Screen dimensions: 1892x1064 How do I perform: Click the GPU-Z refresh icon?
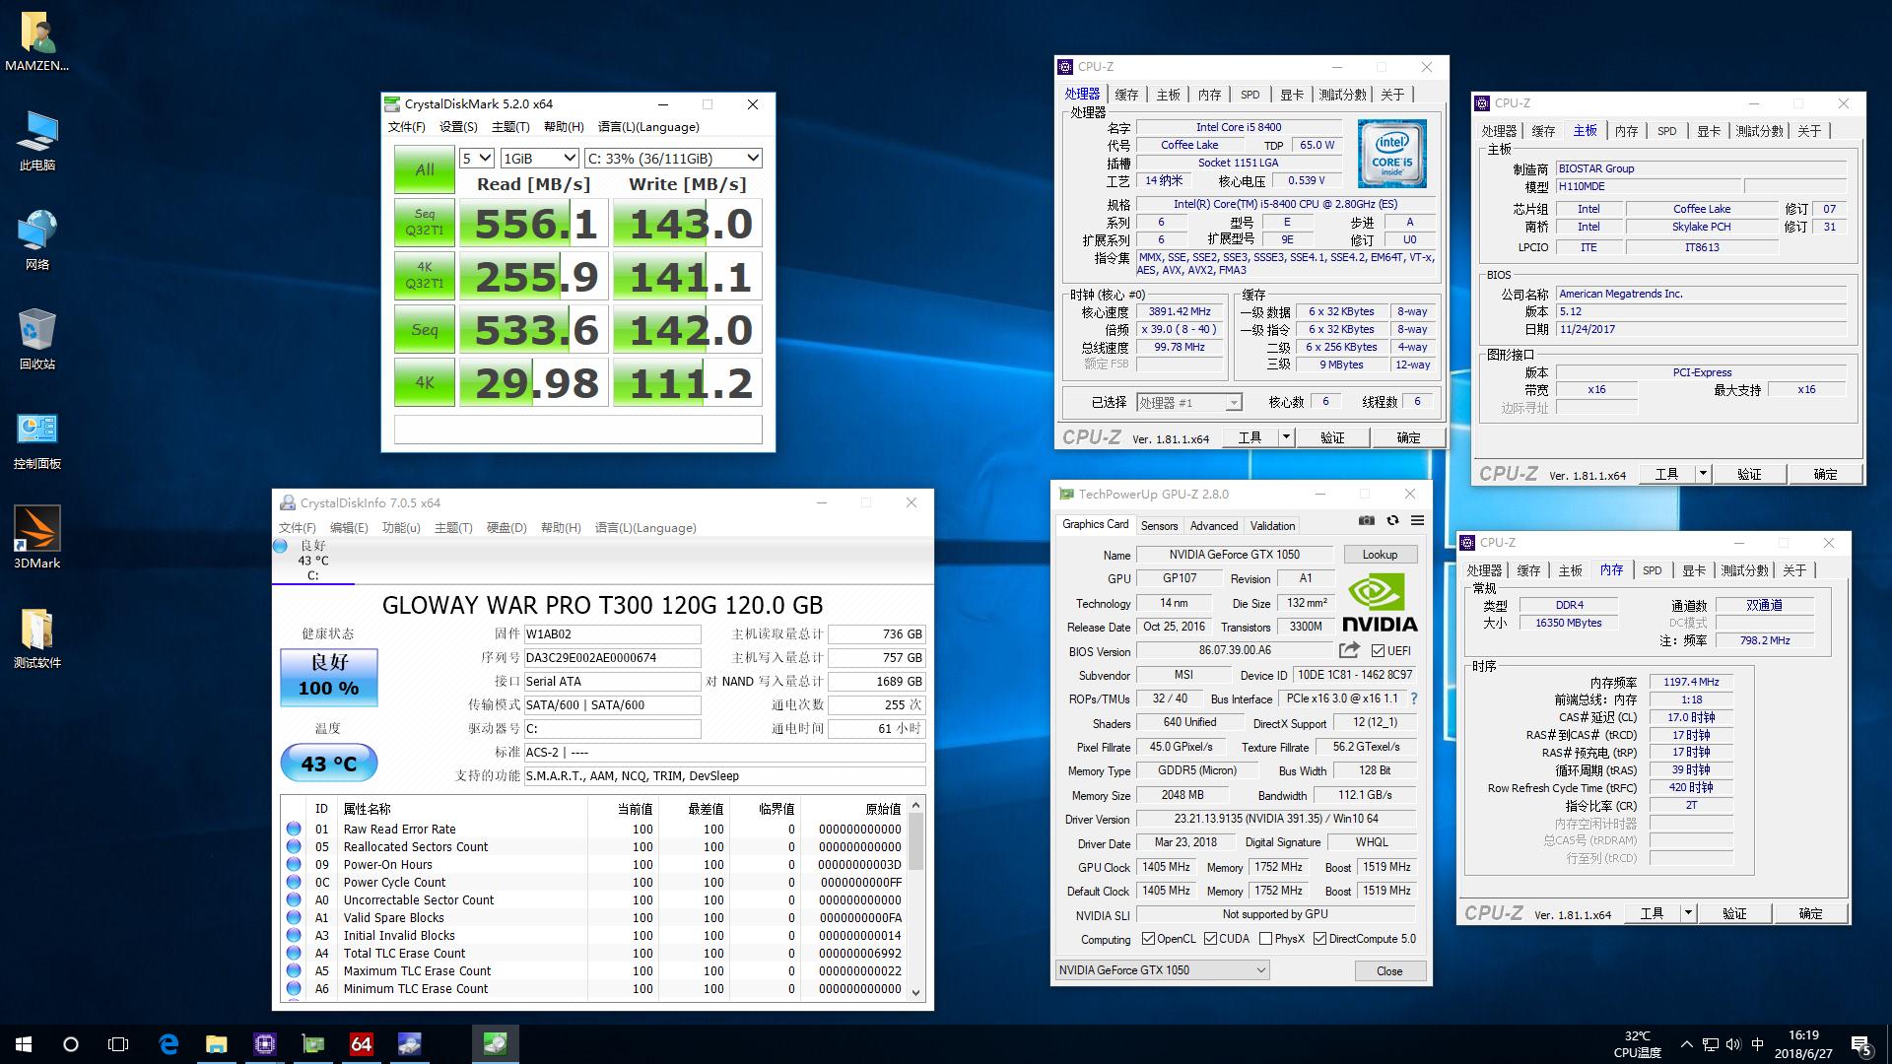[1392, 520]
